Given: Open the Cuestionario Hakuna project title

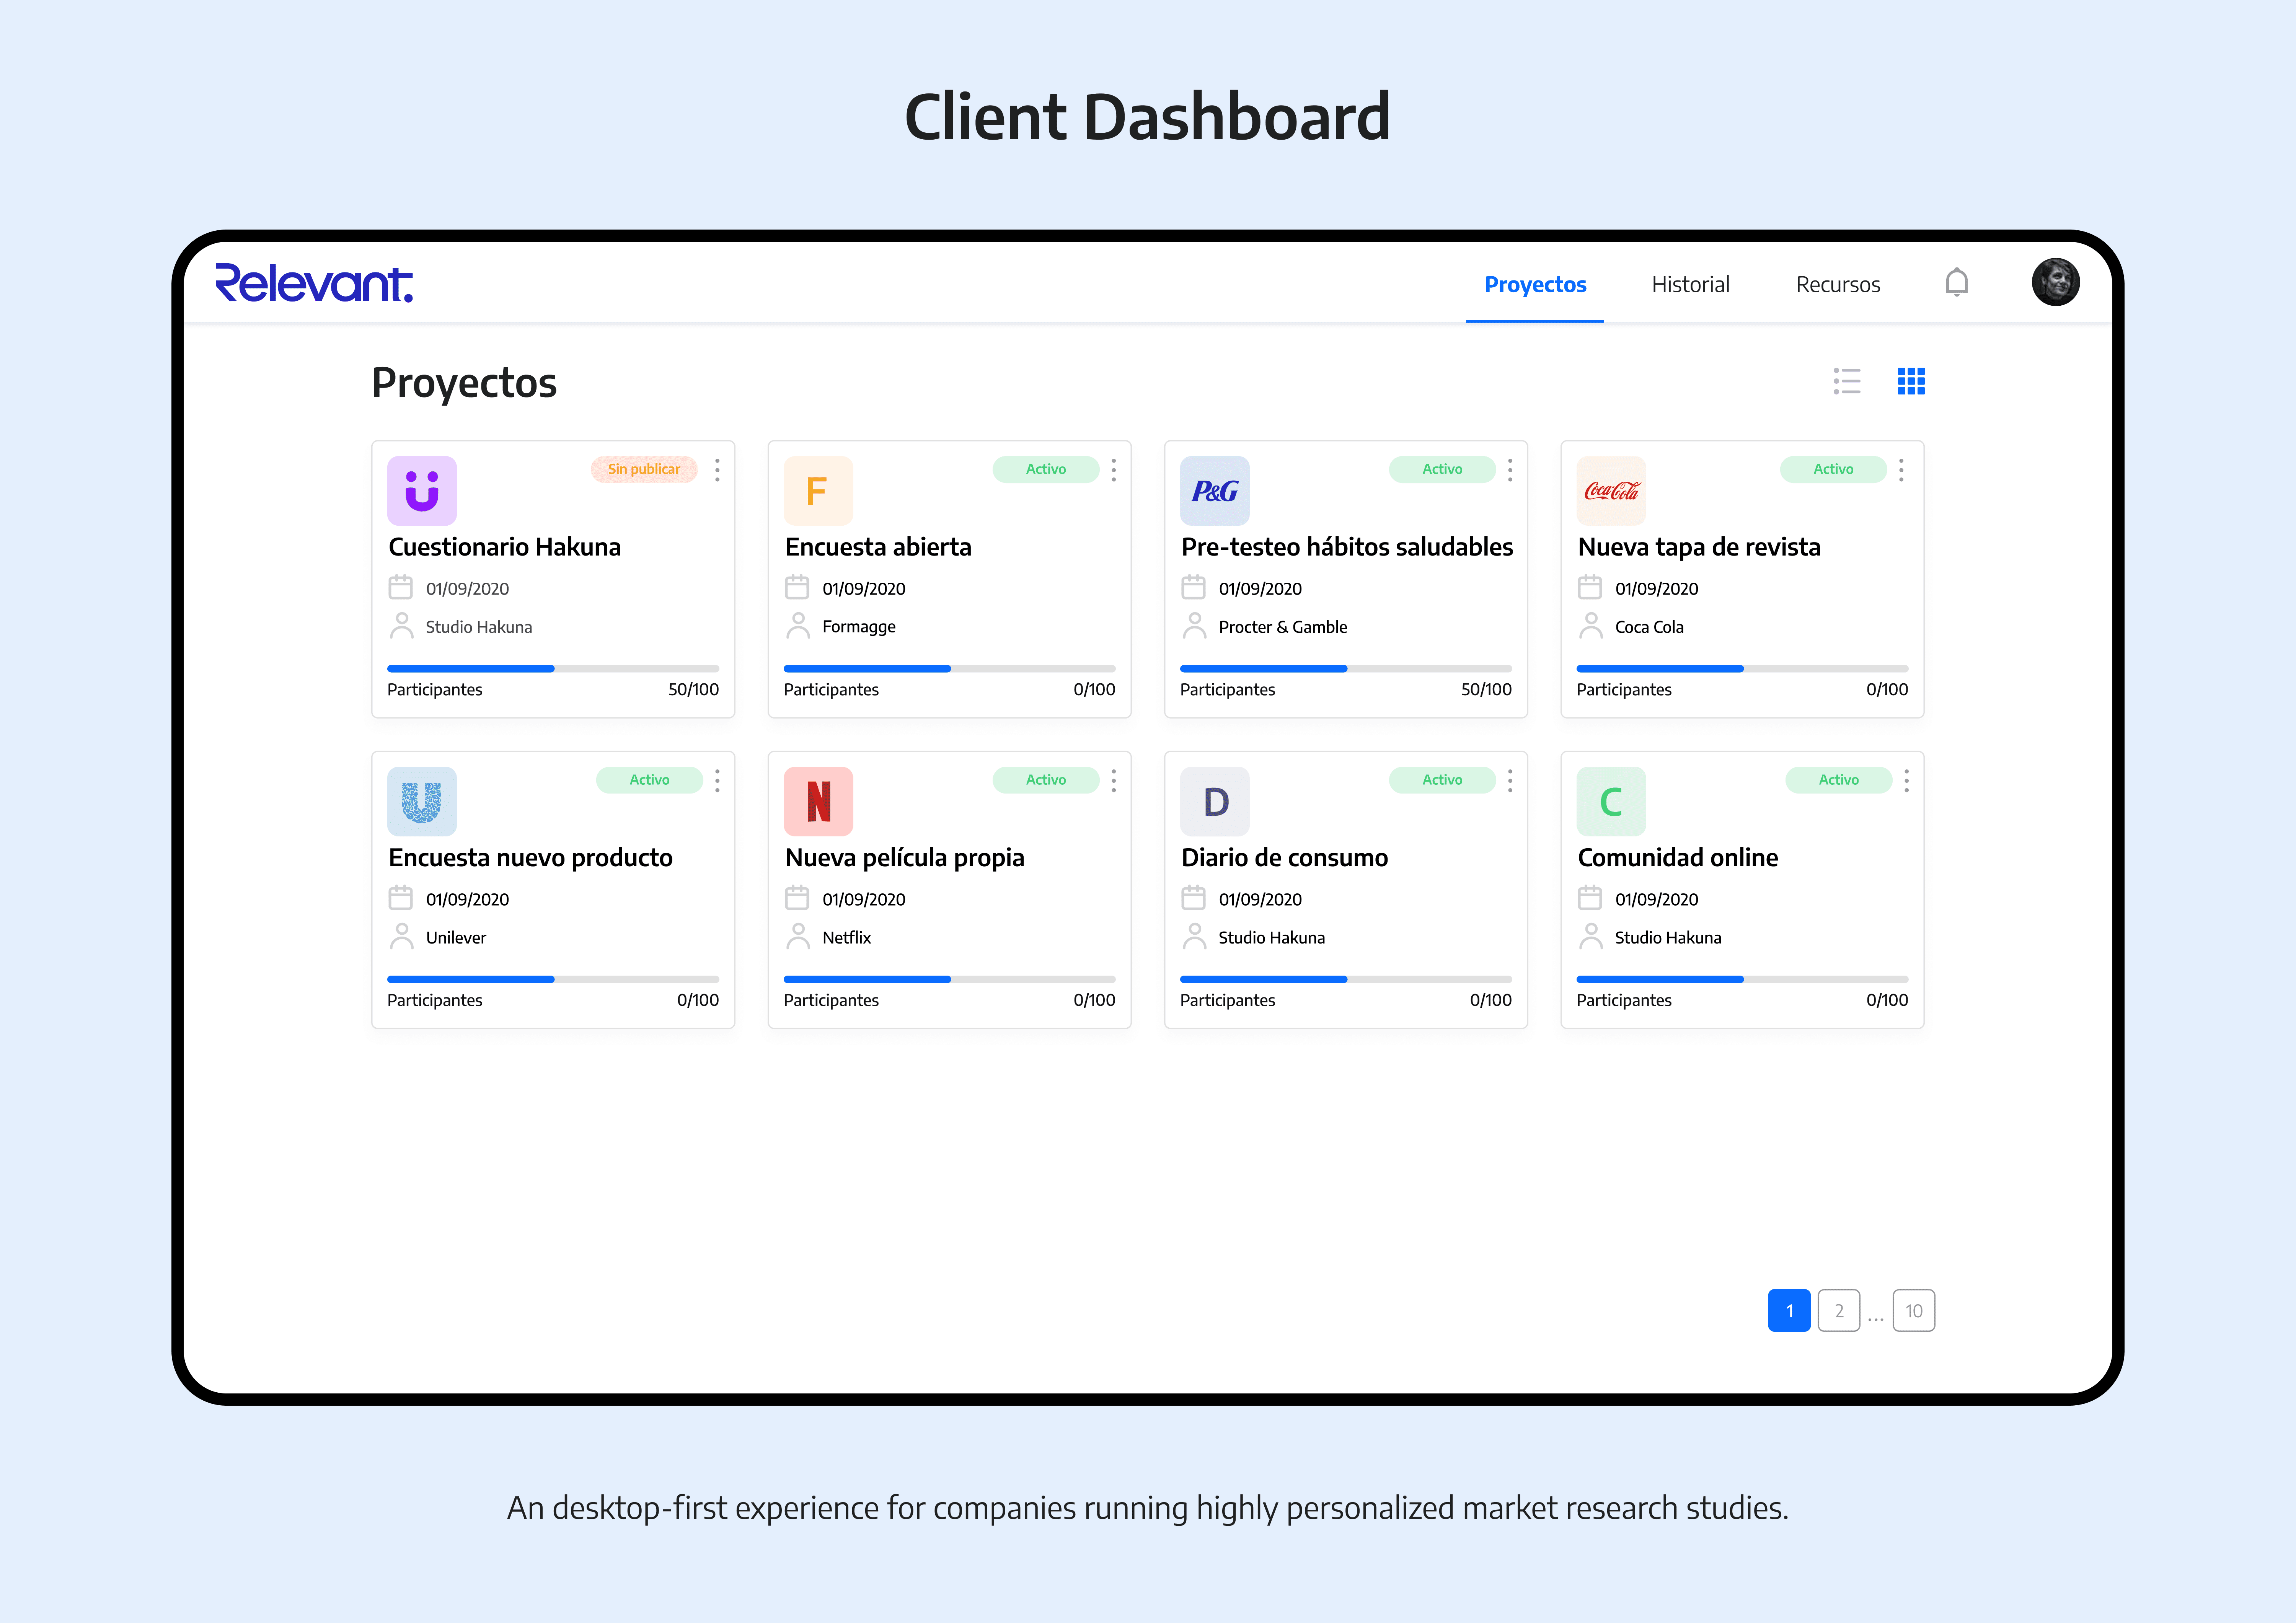Looking at the screenshot, I should click(x=505, y=547).
